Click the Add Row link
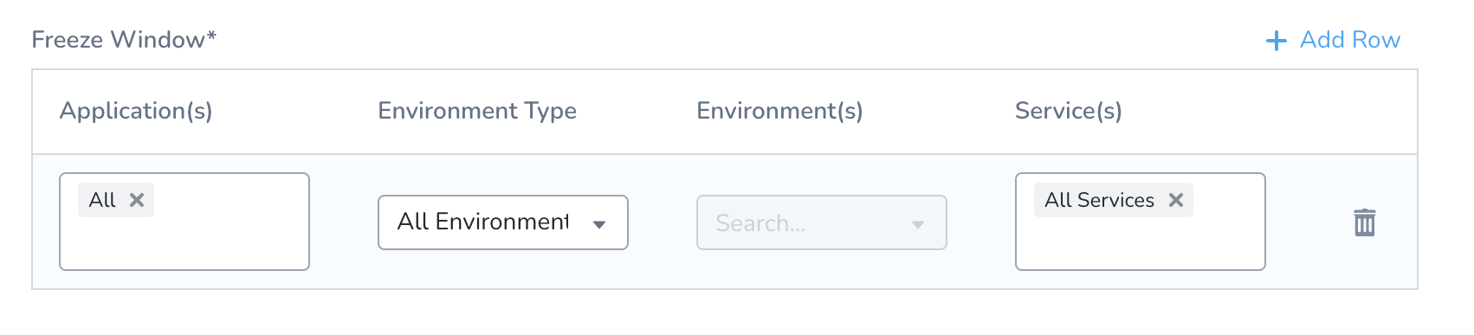This screenshot has height=335, width=1474. point(1333,40)
